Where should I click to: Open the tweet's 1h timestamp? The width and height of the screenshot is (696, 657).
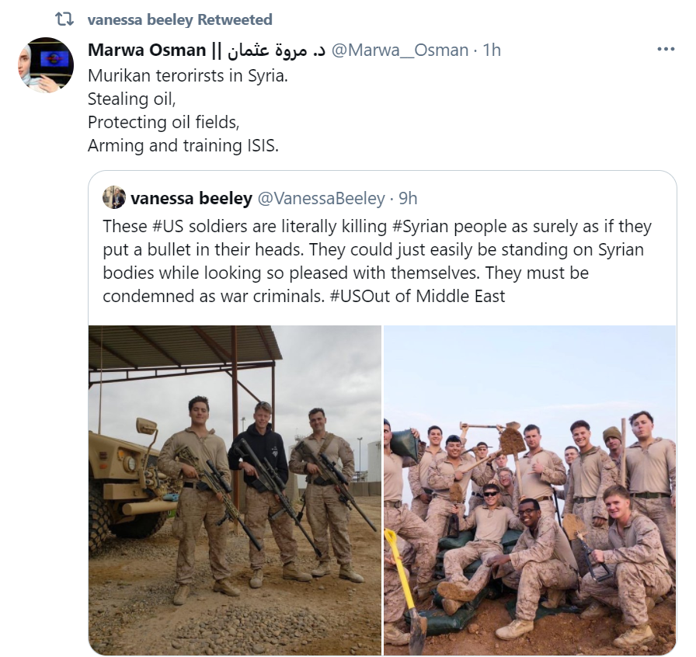point(492,50)
